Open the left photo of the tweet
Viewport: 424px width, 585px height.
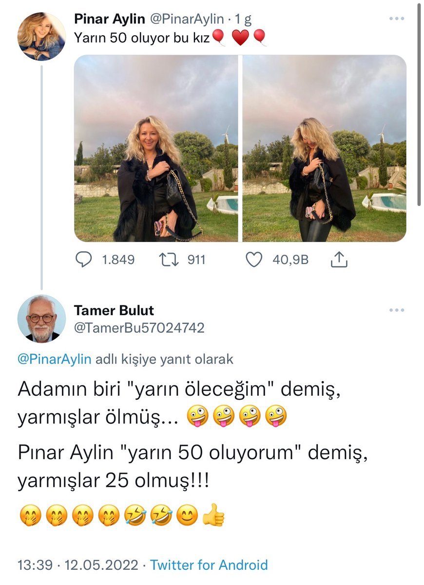[x=156, y=148]
